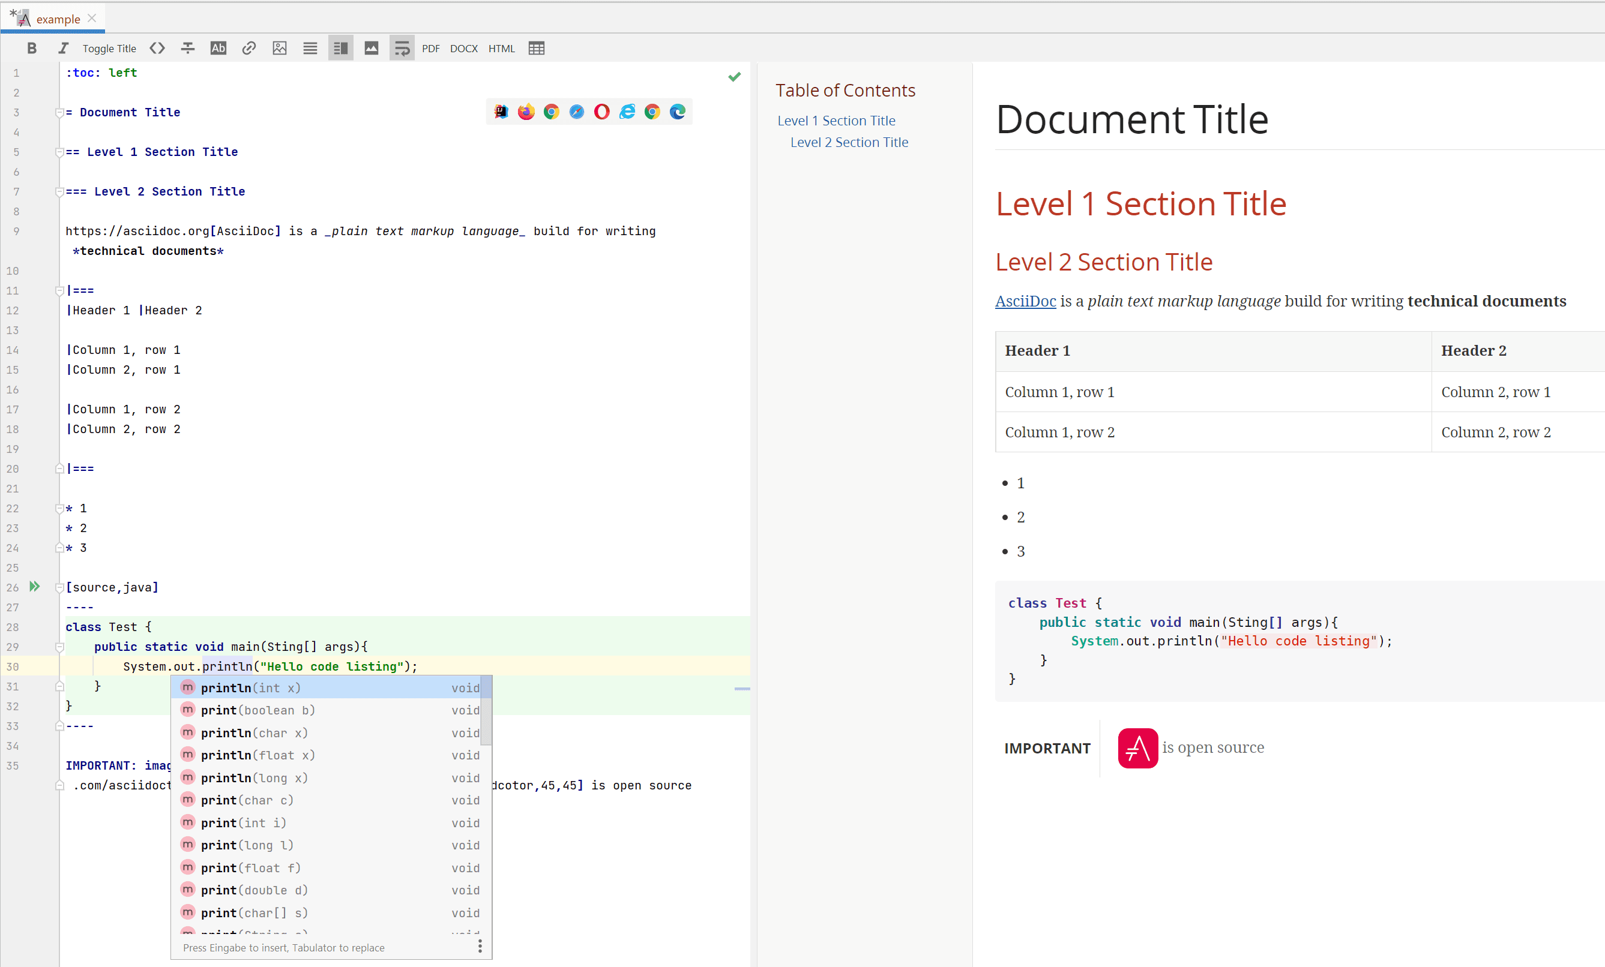Open the AsciiDoc link in the preview
Image resolution: width=1605 pixels, height=967 pixels.
coord(1025,301)
